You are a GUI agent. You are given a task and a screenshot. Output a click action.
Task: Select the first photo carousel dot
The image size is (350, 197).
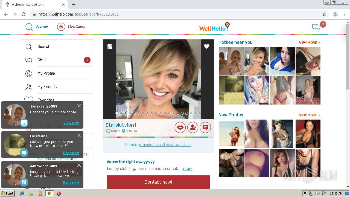tap(117, 113)
